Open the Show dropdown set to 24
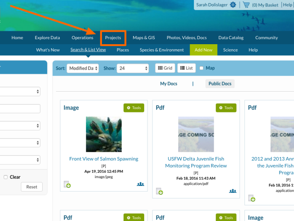This screenshot has width=294, height=221. (133, 68)
